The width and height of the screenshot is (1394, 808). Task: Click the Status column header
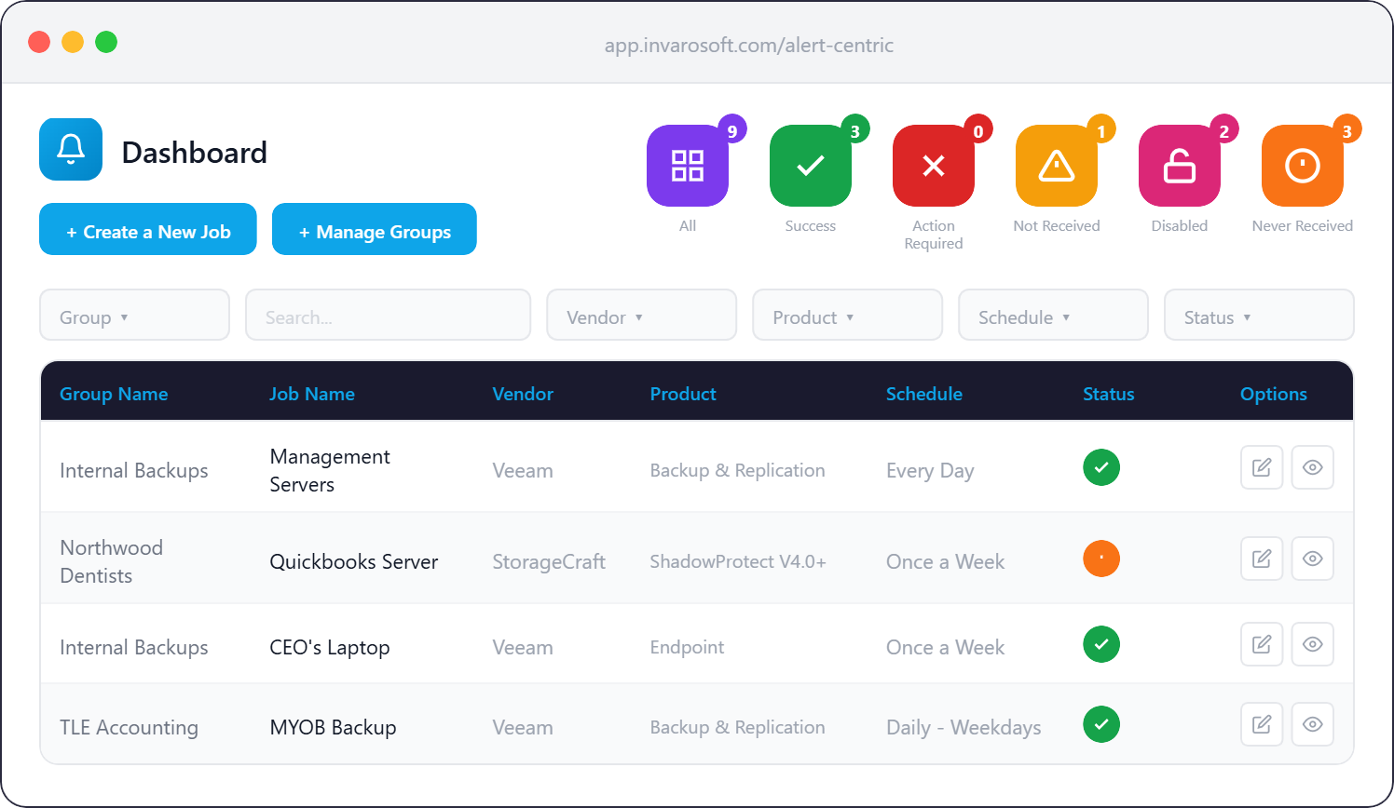1109,394
